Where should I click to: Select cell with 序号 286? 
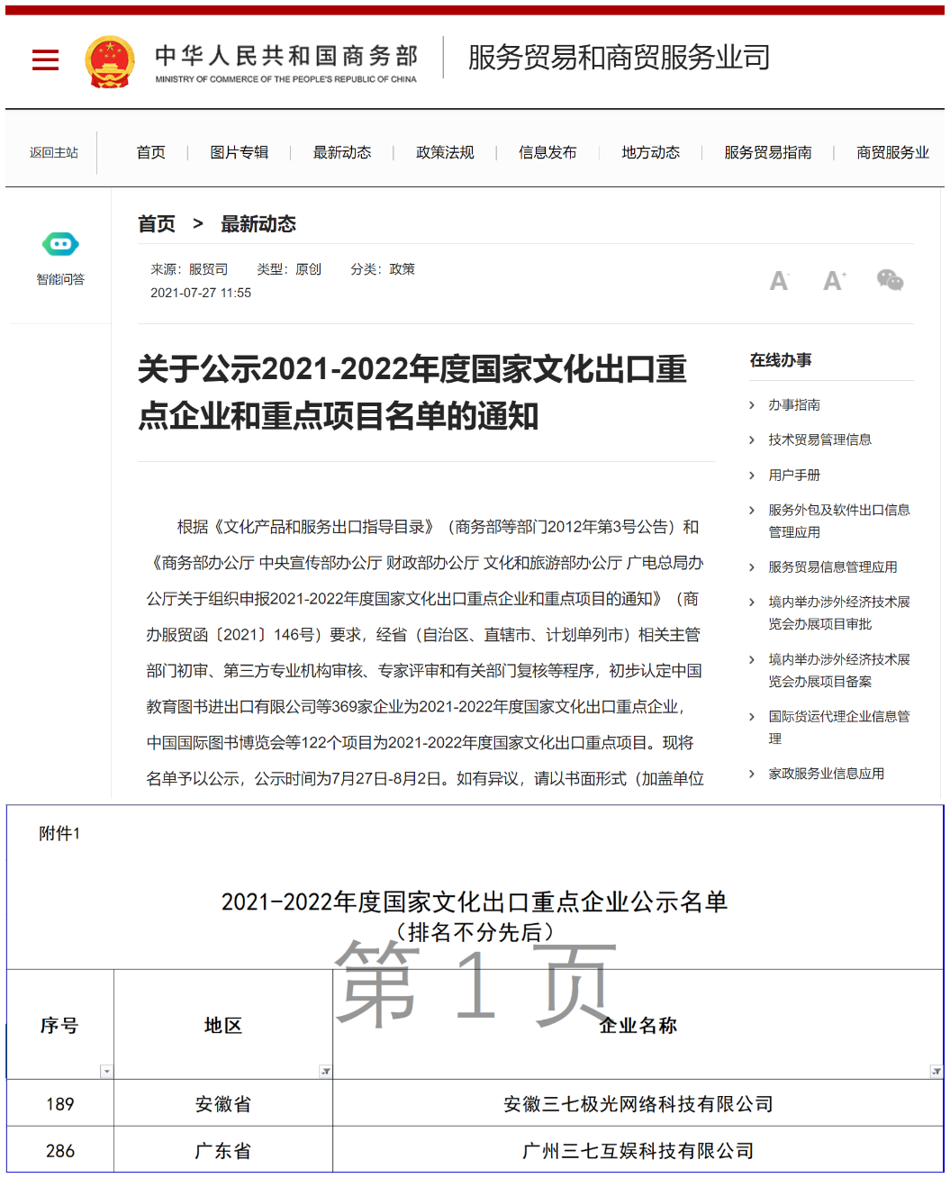pyautogui.click(x=60, y=1151)
